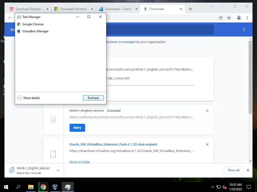Open the tab search chevron in Chrome
The image size is (257, 192).
point(212,6)
